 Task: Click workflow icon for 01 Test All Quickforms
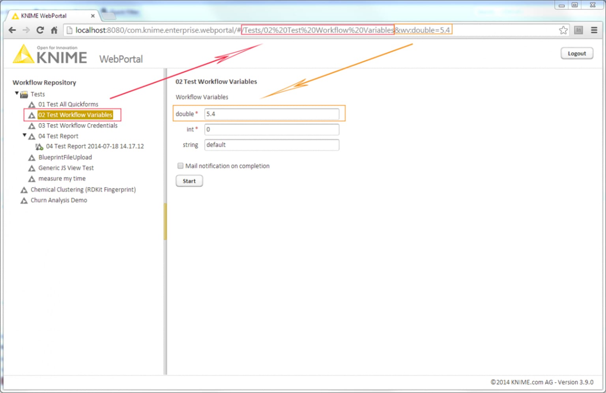[x=32, y=105]
